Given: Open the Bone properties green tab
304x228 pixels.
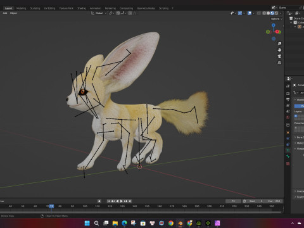Looking at the screenshot, I should 288,156.
